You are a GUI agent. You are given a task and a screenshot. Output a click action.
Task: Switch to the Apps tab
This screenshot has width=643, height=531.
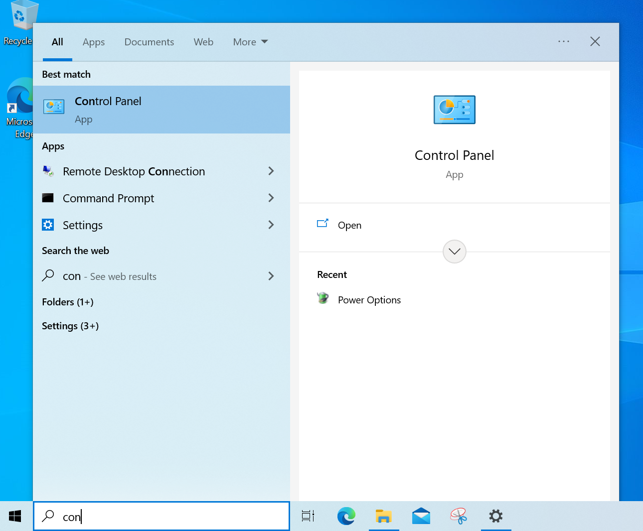tap(93, 42)
